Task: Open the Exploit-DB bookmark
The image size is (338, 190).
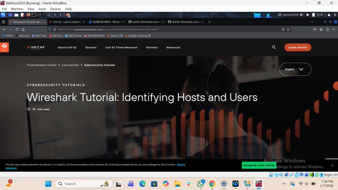Action: [x=115, y=36]
